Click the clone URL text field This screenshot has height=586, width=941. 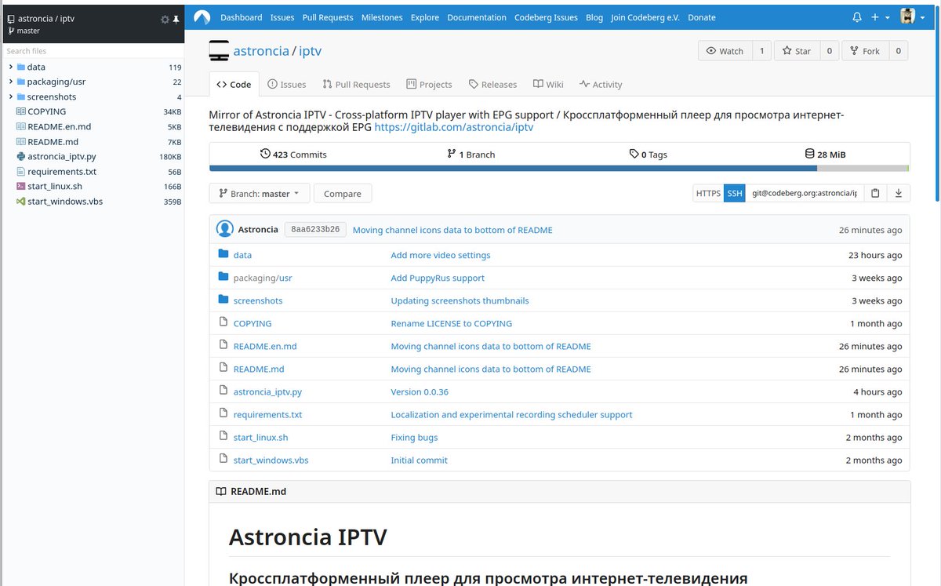point(805,193)
